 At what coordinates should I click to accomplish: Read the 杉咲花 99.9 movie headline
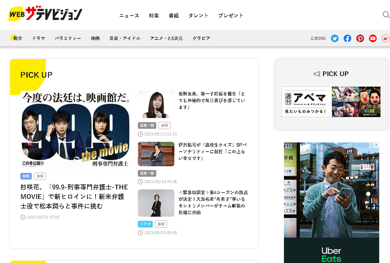(x=74, y=197)
